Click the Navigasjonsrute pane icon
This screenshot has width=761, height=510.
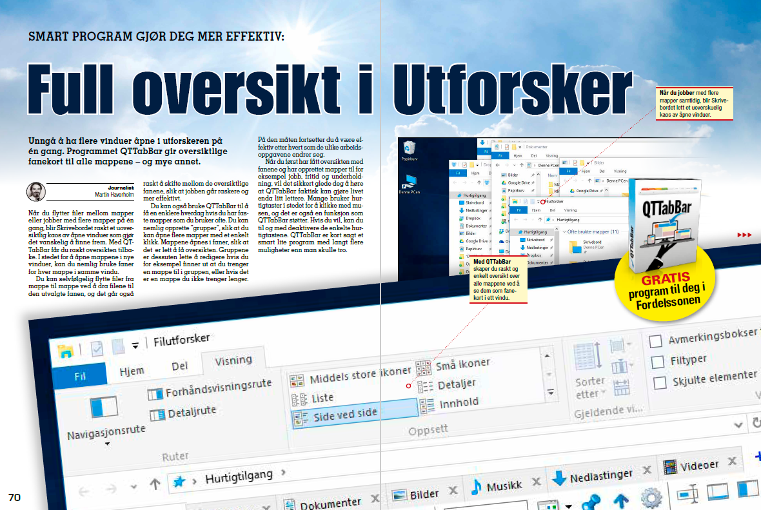[104, 407]
